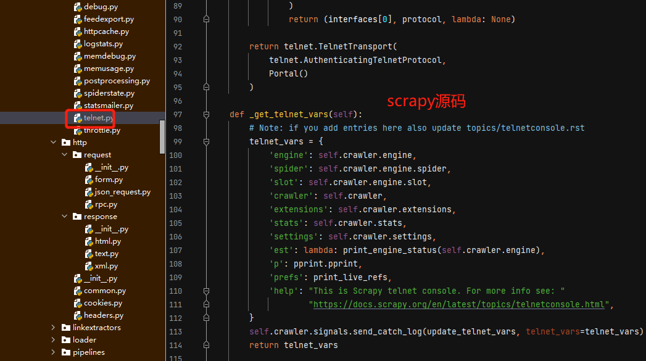Click the fold end marker at line 90
This screenshot has width=646, height=361.
207,19
